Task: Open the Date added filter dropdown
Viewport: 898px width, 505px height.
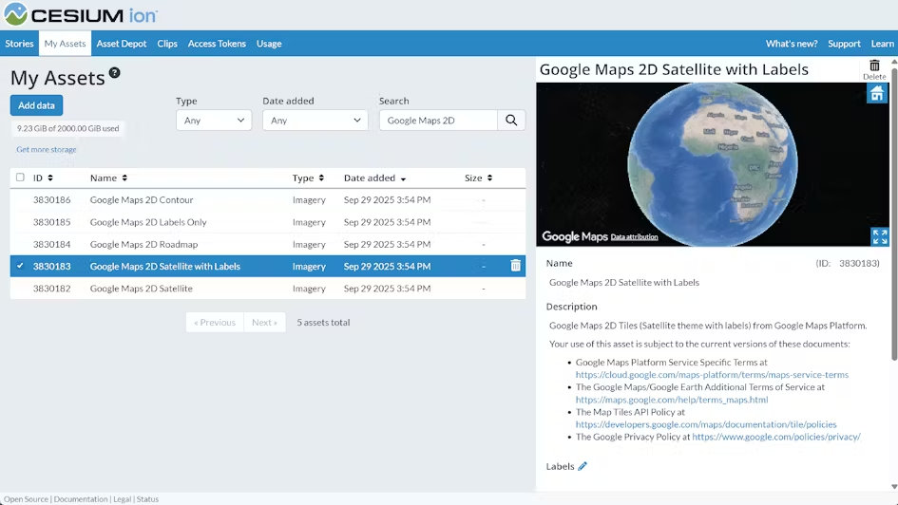Action: [315, 121]
